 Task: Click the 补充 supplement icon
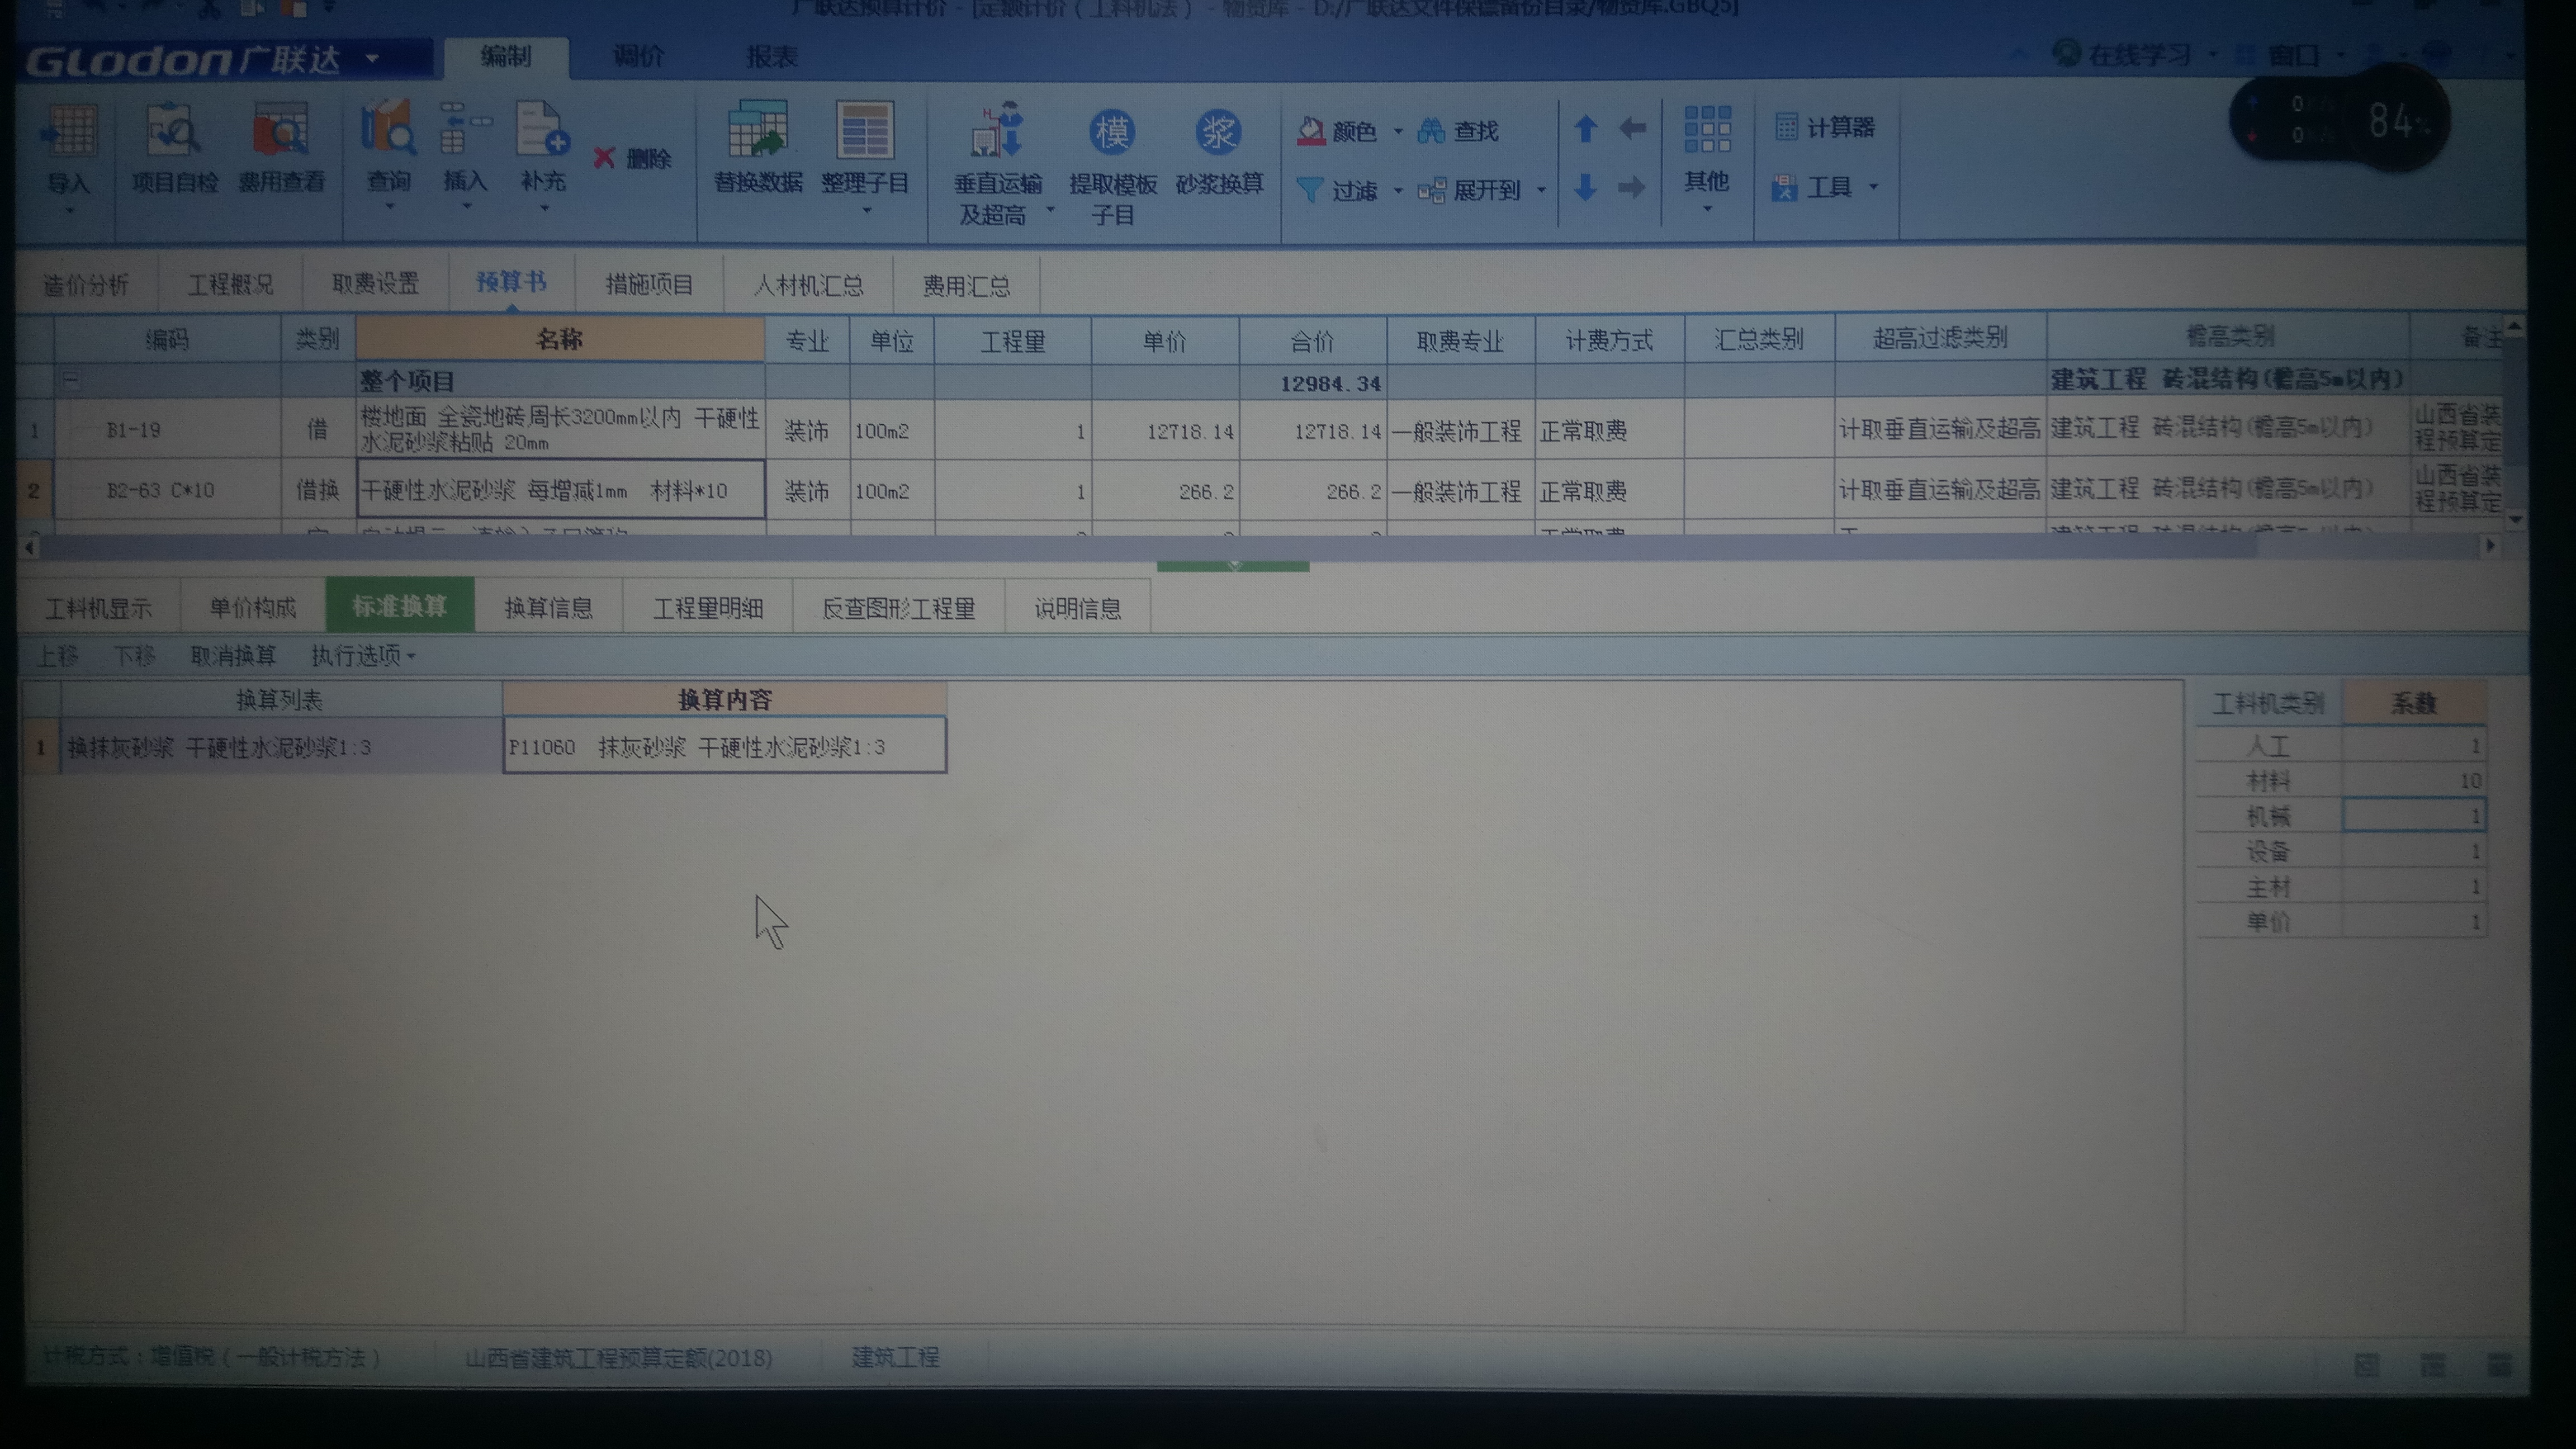pyautogui.click(x=543, y=130)
